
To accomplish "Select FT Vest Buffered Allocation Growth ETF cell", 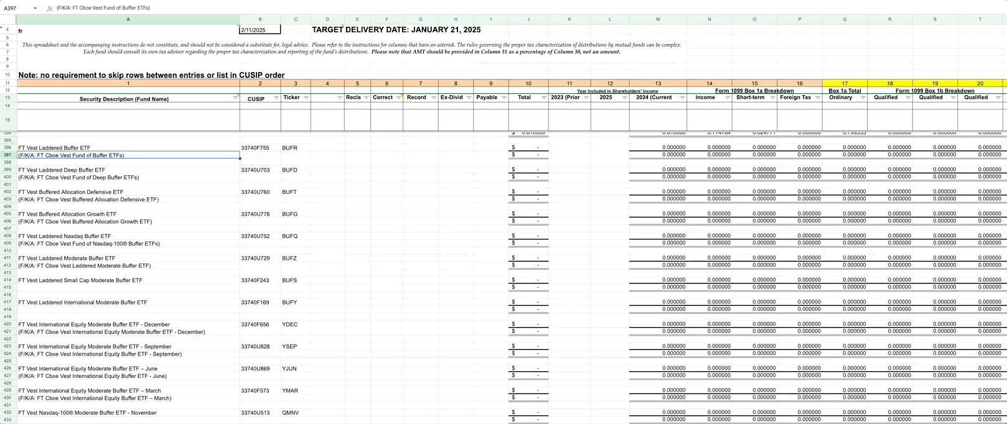I will (x=128, y=214).
